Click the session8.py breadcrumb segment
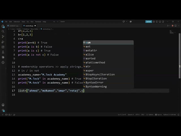This screenshot has height=136, width=181. 46,29
